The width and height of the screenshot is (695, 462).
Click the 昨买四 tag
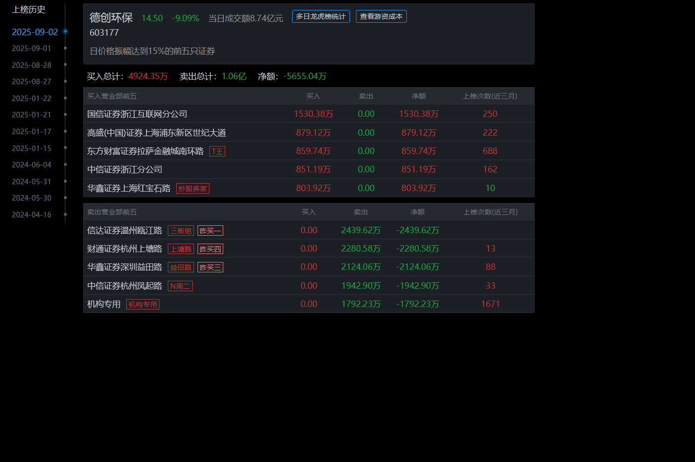pos(210,249)
